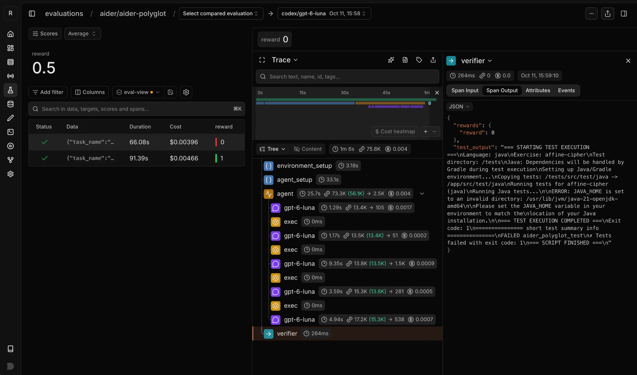Open Select compared evaluation dropdown
637x375 pixels.
pyautogui.click(x=221, y=14)
